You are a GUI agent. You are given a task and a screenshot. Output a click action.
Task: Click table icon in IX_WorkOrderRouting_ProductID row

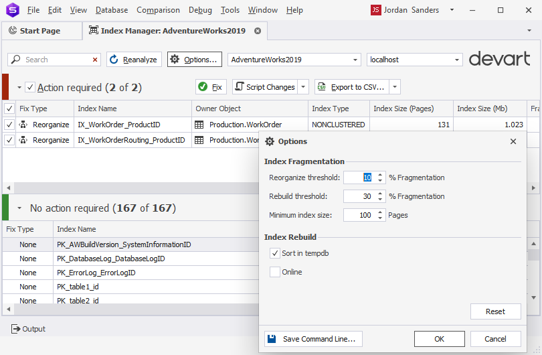[x=199, y=140]
